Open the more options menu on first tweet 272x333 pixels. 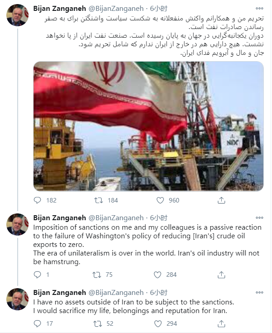tap(259, 9)
